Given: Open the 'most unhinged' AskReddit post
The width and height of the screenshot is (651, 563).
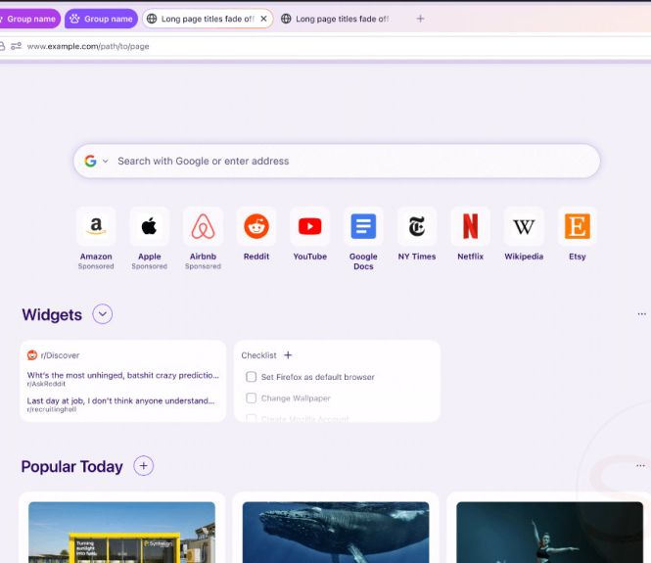Looking at the screenshot, I should tap(123, 375).
